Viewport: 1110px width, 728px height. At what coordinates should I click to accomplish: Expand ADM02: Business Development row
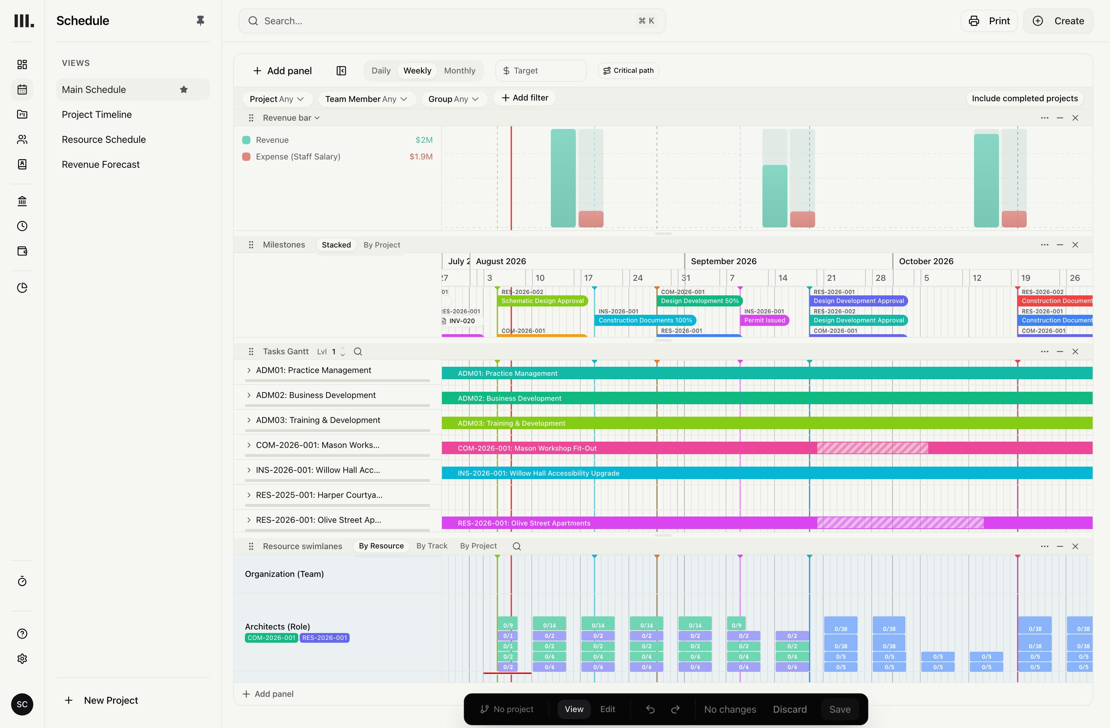tap(249, 395)
